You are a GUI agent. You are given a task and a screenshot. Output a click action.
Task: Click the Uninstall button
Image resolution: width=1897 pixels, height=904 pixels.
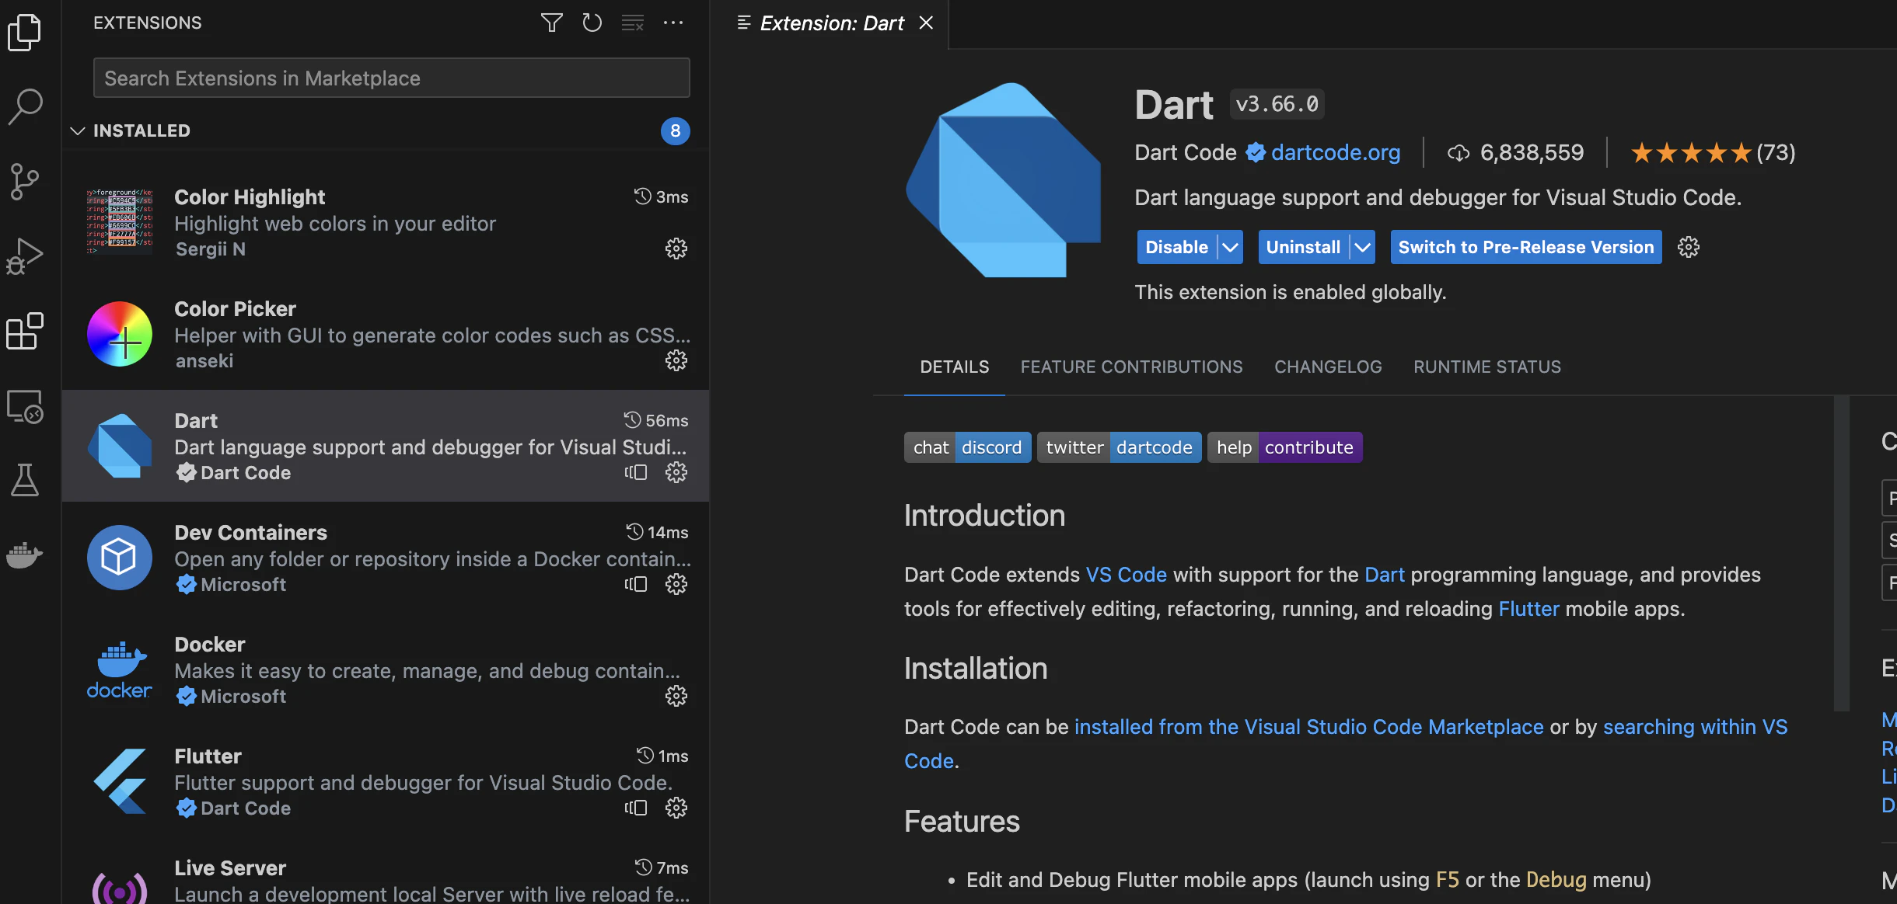click(x=1303, y=247)
